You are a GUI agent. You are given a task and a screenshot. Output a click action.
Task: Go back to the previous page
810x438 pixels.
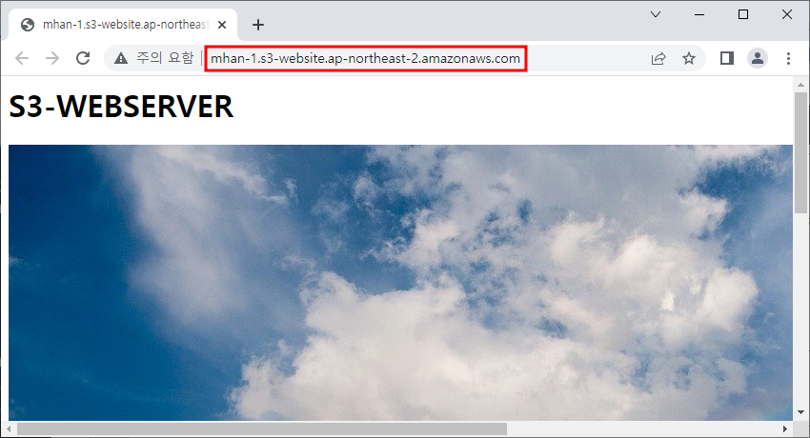coord(22,58)
